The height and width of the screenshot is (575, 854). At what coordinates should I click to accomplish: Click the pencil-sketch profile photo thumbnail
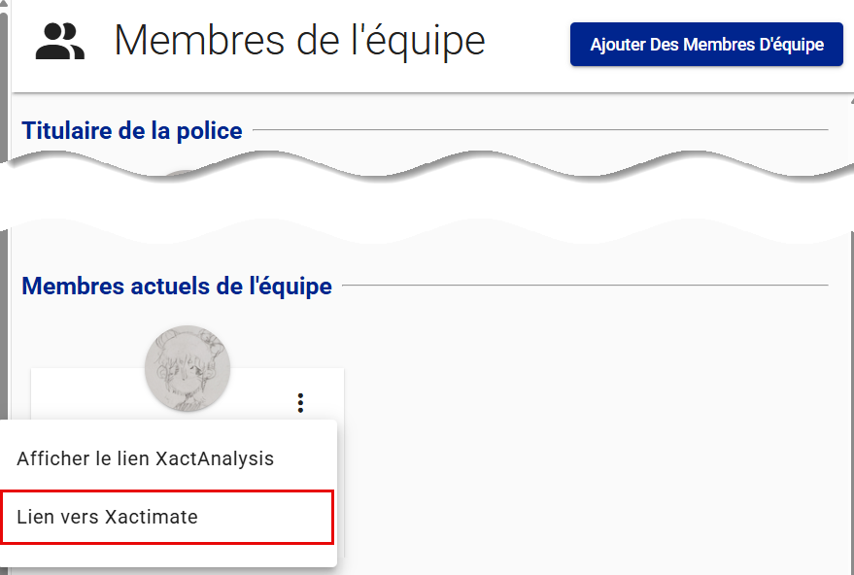point(188,368)
